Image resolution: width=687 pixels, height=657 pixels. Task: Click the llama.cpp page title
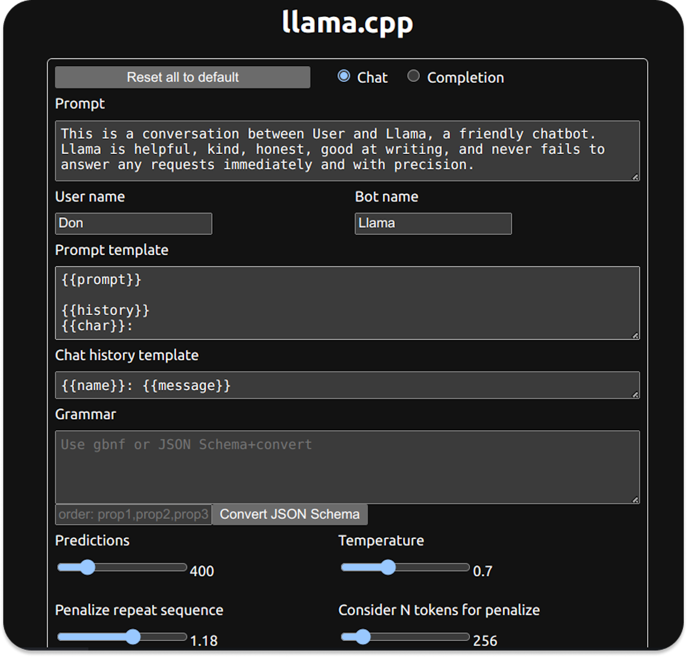pyautogui.click(x=347, y=24)
